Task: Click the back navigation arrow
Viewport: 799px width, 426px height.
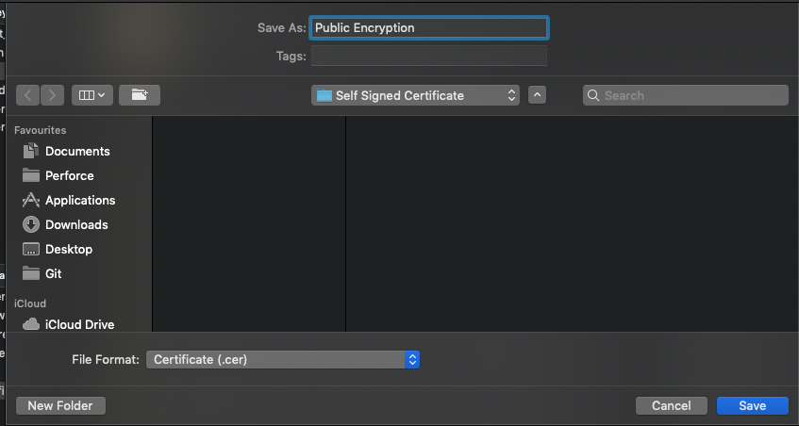Action: pos(27,95)
